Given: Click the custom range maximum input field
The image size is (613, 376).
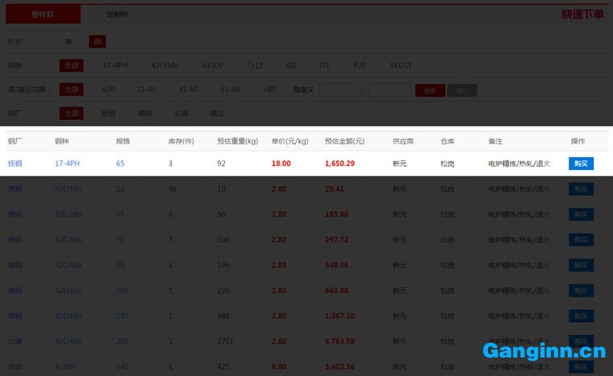Looking at the screenshot, I should click(390, 90).
